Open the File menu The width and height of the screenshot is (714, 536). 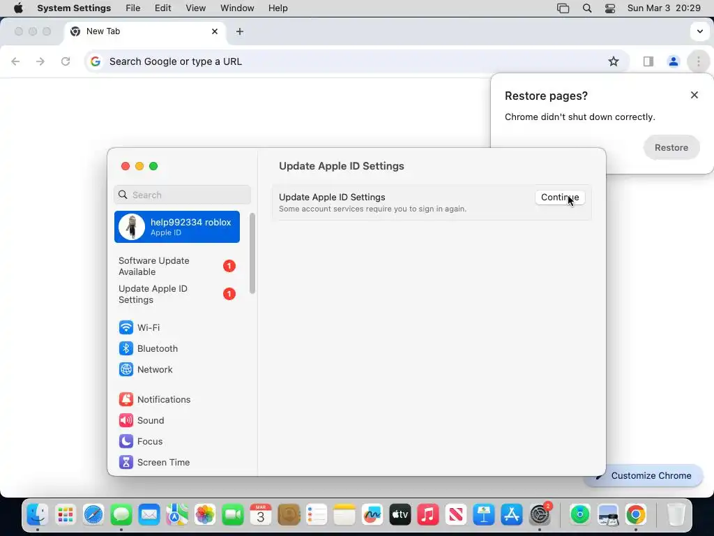[133, 8]
